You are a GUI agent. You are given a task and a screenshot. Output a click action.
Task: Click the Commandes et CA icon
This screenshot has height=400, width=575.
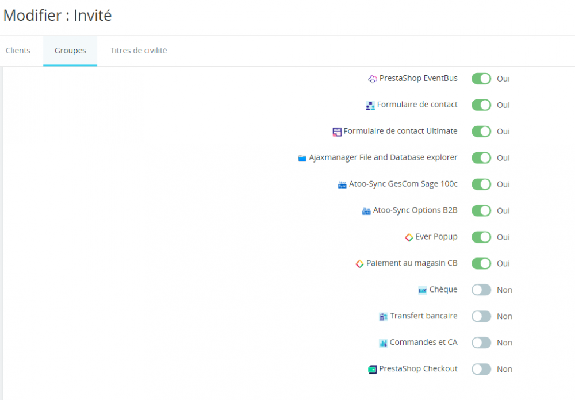pyautogui.click(x=382, y=343)
